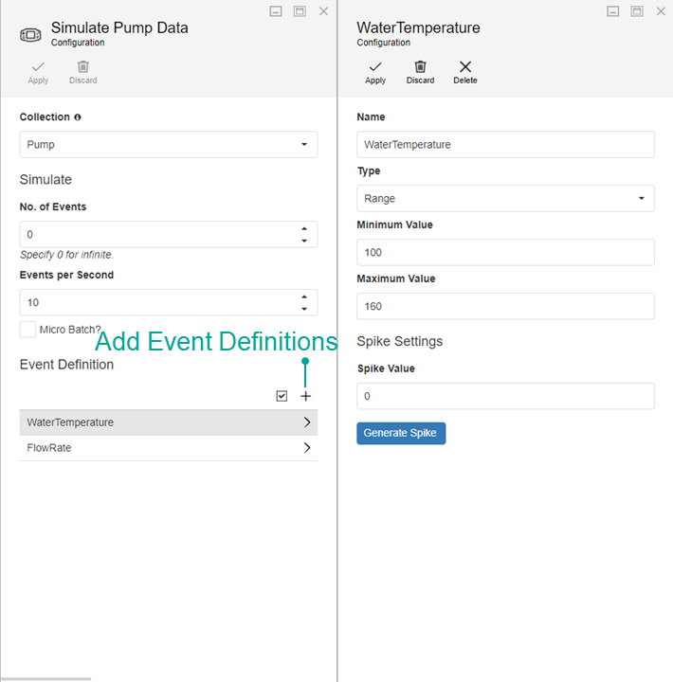This screenshot has height=682, width=673.
Task: Expand the FlowRate row chevron
Action: click(x=306, y=448)
